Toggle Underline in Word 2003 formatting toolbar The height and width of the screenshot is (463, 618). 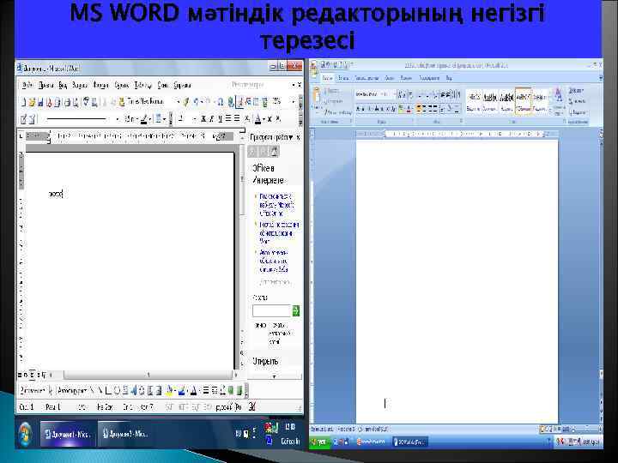tap(220, 118)
